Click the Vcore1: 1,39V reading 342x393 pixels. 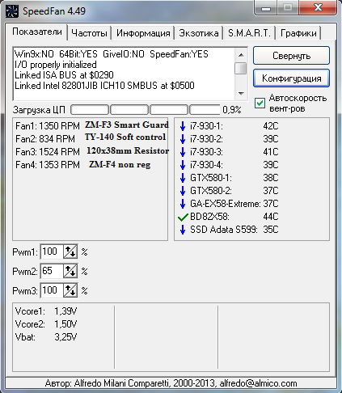[46, 311]
